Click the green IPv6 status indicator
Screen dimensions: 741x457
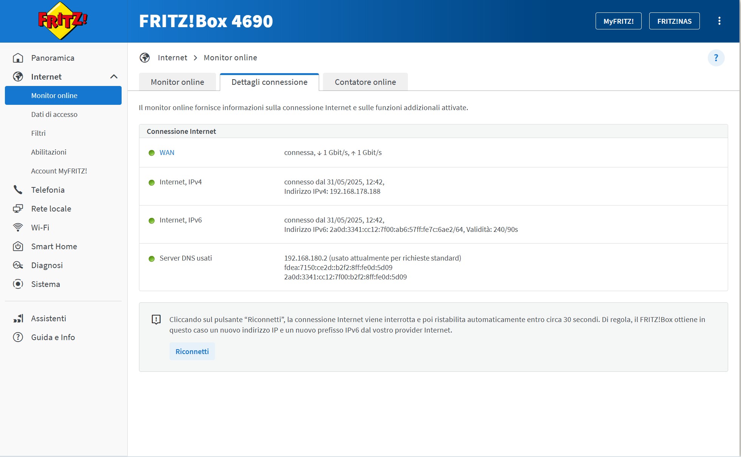click(x=151, y=221)
